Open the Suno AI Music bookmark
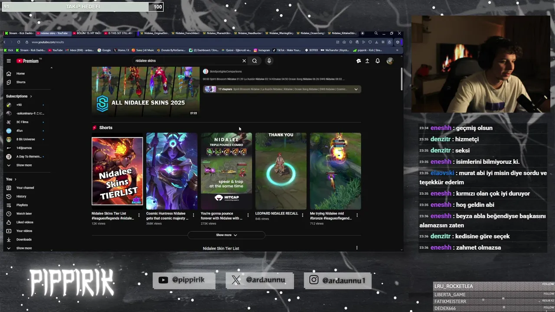This screenshot has width=555, height=312. 143,50
